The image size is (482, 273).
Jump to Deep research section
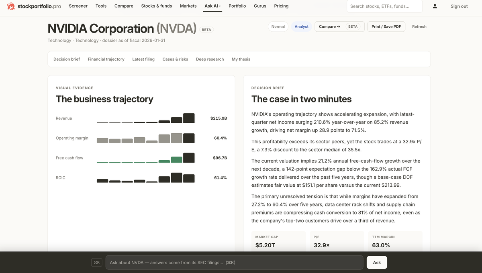(210, 59)
